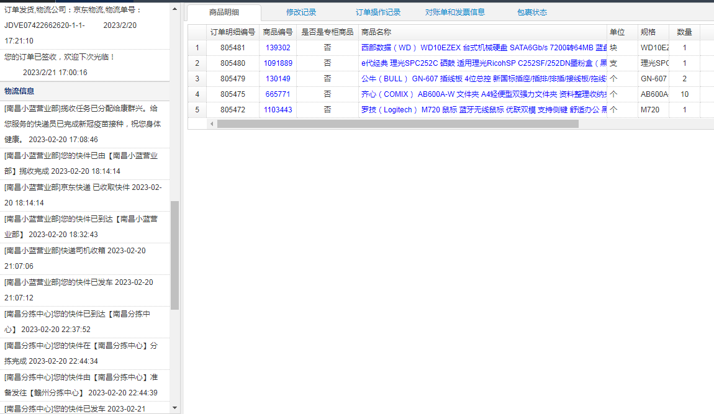Click the tracking number JDVE07422662620-1-1- text

(45, 25)
